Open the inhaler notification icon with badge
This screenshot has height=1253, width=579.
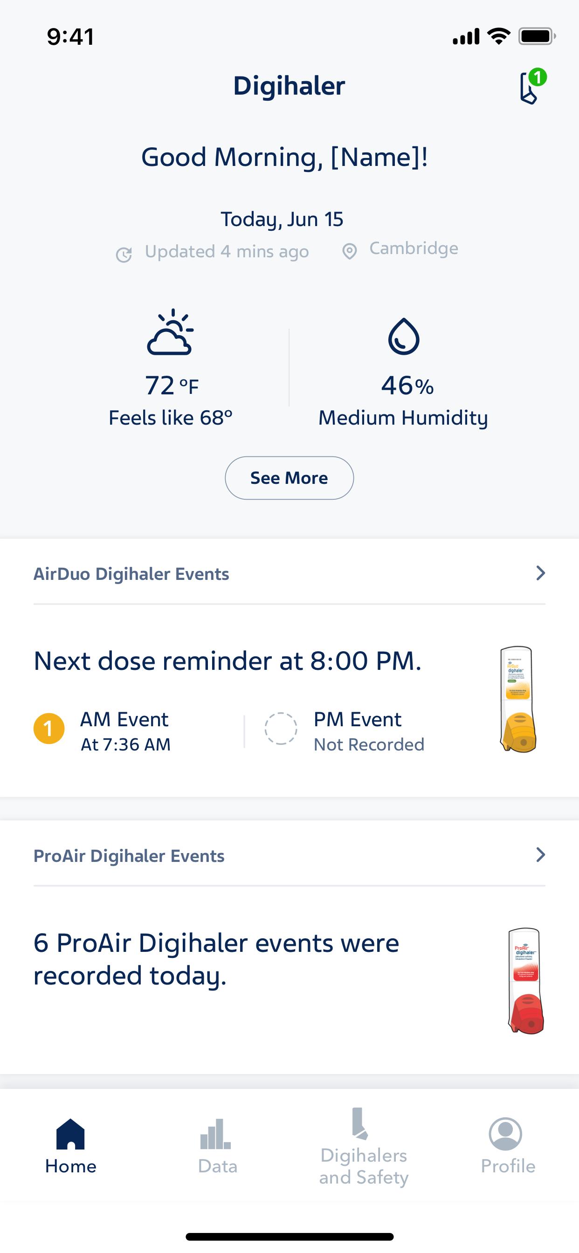point(532,87)
